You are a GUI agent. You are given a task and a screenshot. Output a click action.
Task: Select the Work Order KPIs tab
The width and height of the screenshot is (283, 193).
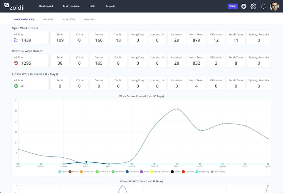pyautogui.click(x=24, y=19)
